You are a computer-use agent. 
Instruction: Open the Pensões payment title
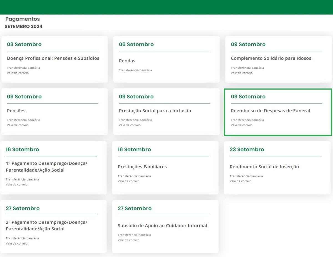pos(16,111)
